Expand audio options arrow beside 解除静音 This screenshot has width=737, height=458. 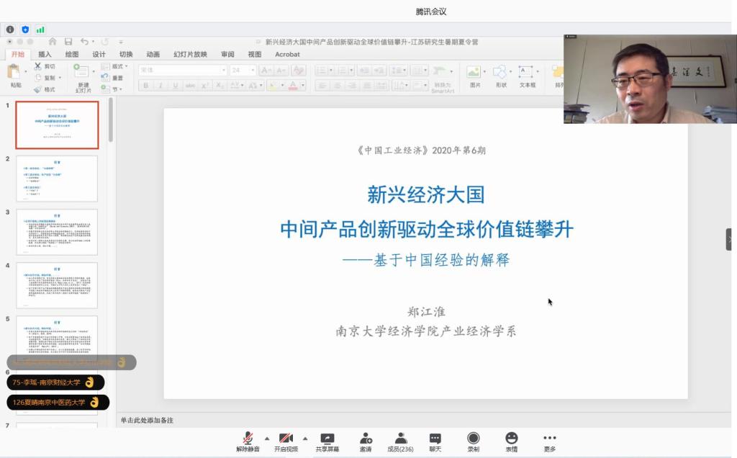coord(267,438)
